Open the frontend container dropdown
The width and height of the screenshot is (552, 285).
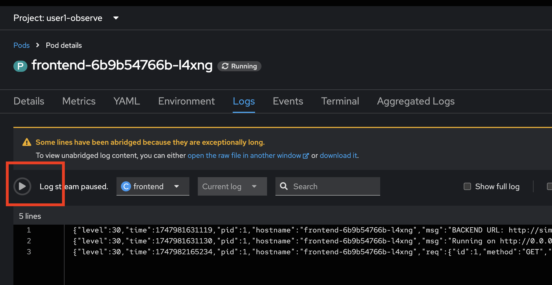[153, 186]
